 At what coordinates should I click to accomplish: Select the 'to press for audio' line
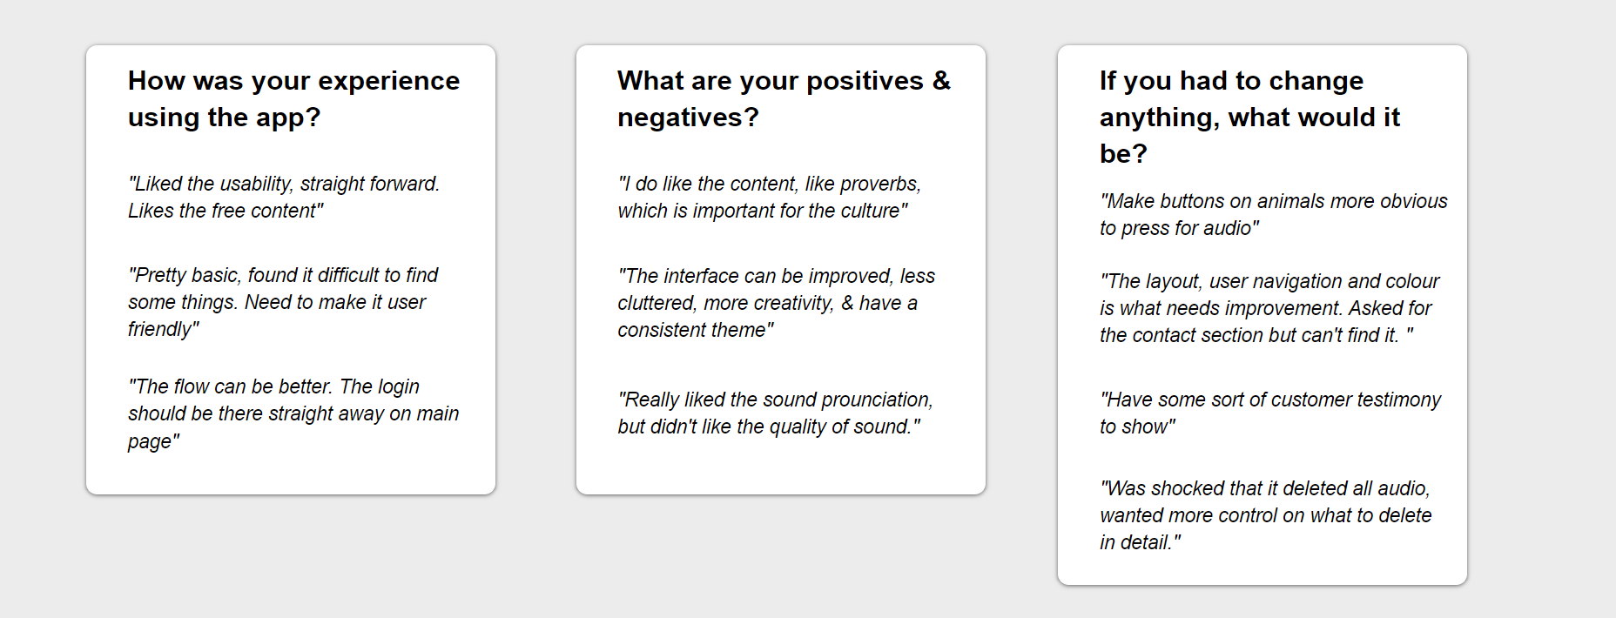tap(1179, 228)
